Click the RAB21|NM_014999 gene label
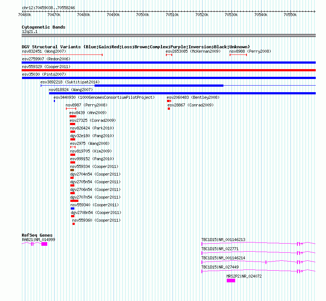326x301 pixels. pos(38,240)
